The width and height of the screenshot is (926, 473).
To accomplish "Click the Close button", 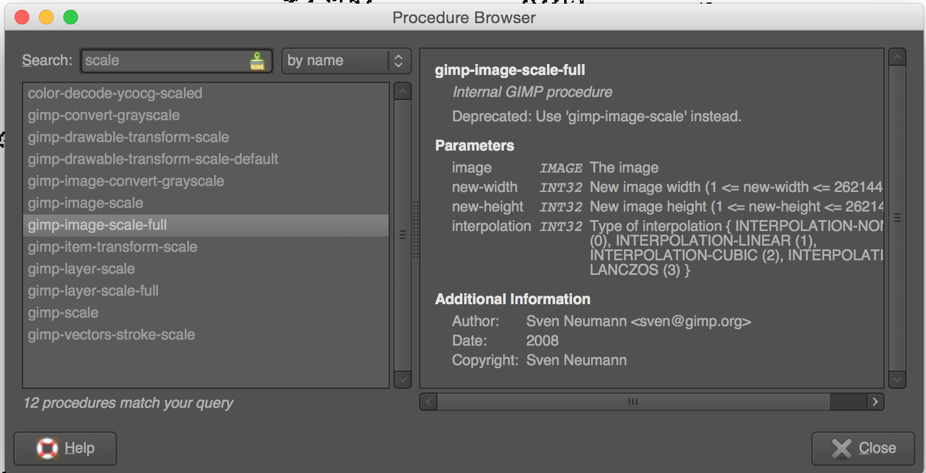I will click(863, 449).
